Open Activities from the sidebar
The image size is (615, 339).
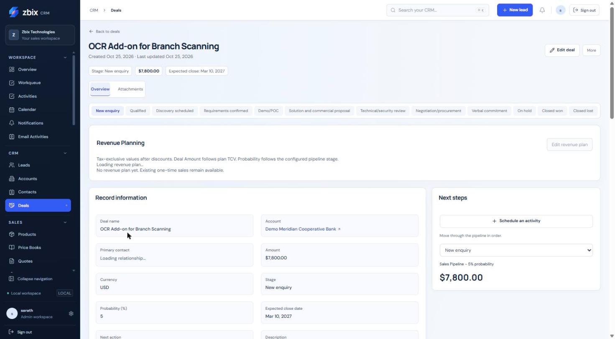38,96
